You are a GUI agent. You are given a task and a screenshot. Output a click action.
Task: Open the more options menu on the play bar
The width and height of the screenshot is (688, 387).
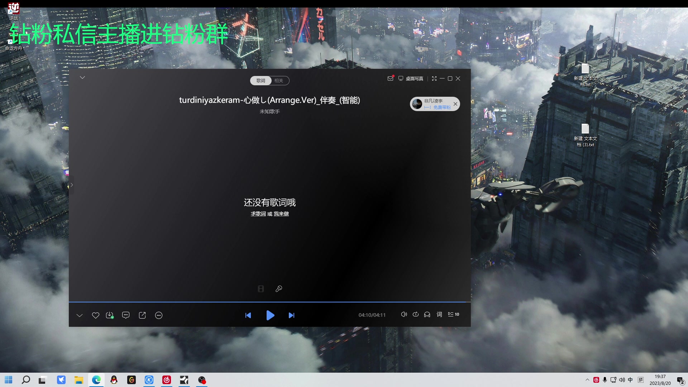(158, 315)
